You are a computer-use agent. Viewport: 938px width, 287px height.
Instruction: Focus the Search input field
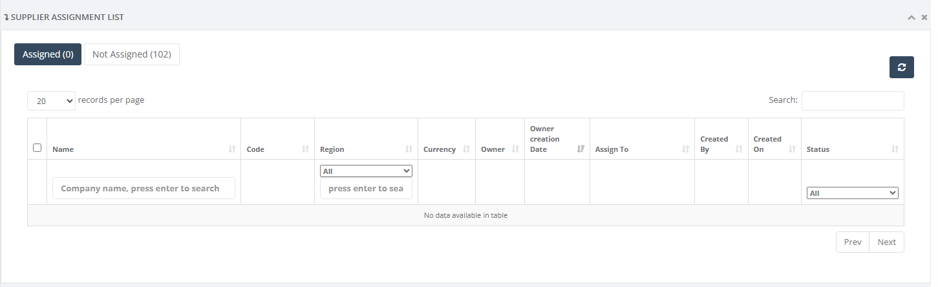click(853, 100)
